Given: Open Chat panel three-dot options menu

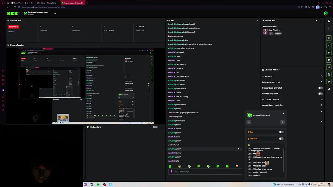Looking at the screenshot, I should (x=257, y=21).
